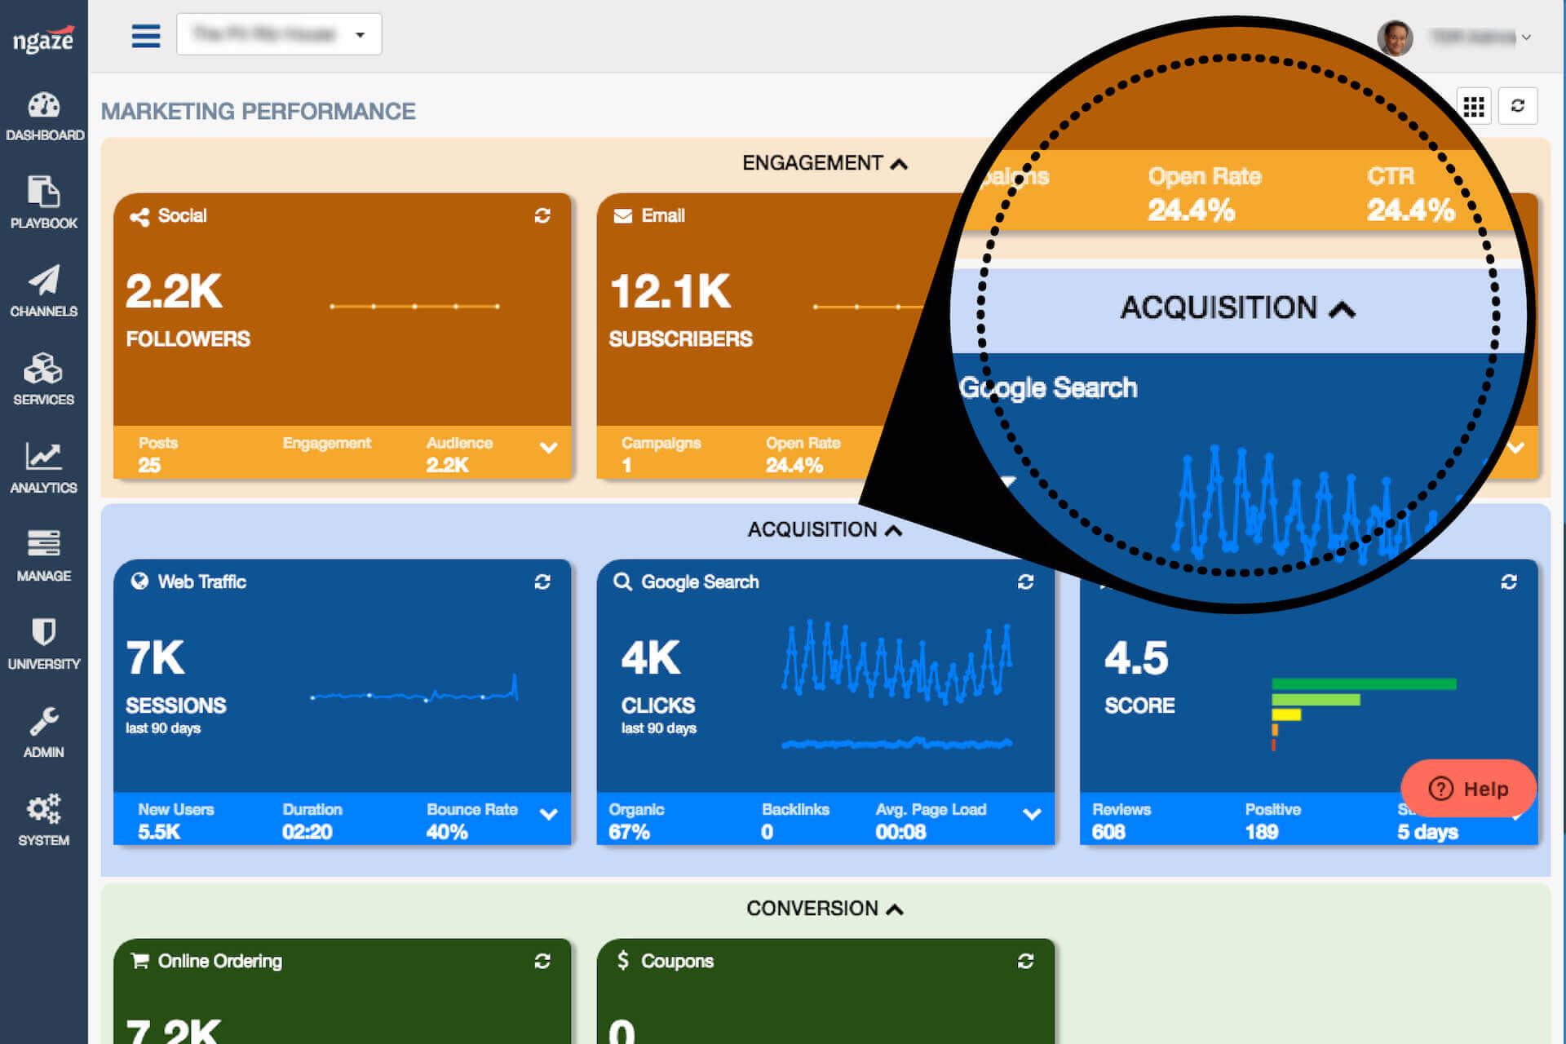This screenshot has width=1566, height=1044.
Task: Click the Bounce Rate 40% stat
Action: click(471, 820)
